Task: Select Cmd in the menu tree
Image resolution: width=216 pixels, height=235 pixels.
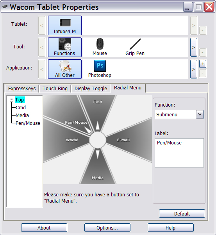Action: tap(21, 108)
